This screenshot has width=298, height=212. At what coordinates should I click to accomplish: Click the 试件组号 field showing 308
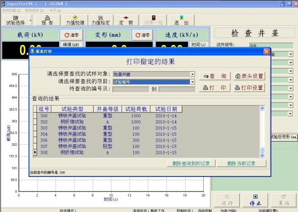pyautogui.click(x=271, y=45)
